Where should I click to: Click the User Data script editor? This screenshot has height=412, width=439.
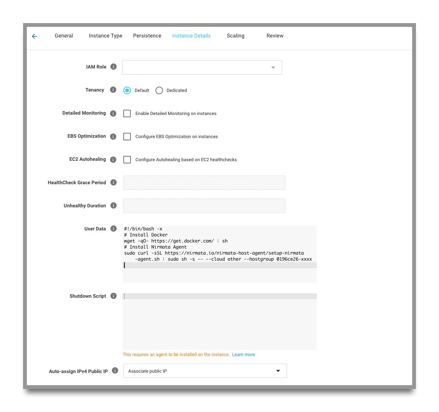coord(220,254)
